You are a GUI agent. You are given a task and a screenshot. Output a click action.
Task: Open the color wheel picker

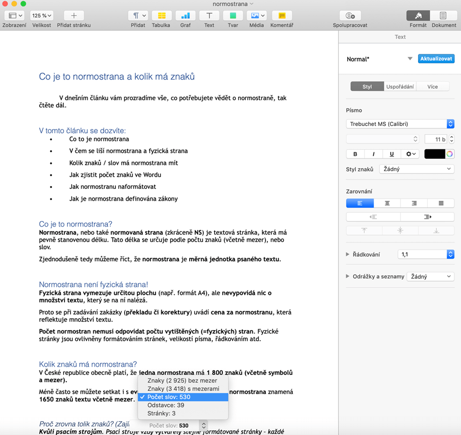[450, 154]
